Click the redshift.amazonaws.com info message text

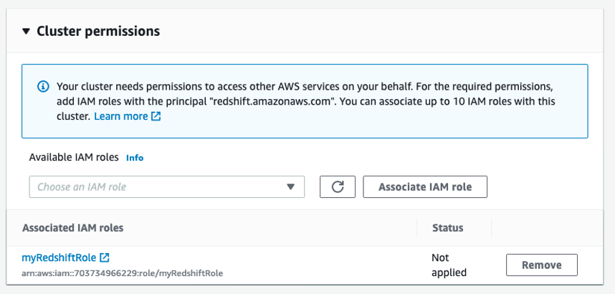pyautogui.click(x=305, y=101)
